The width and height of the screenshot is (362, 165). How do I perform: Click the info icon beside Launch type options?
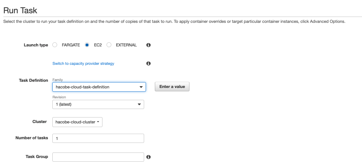(x=148, y=45)
